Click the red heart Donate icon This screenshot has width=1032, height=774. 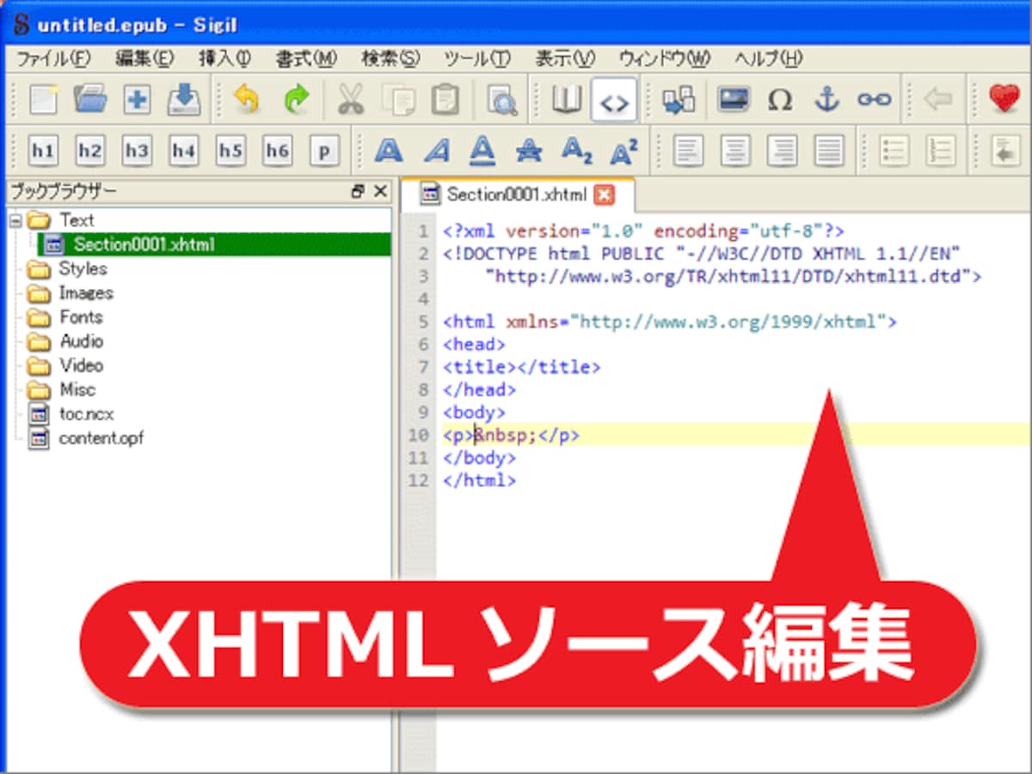[1004, 99]
